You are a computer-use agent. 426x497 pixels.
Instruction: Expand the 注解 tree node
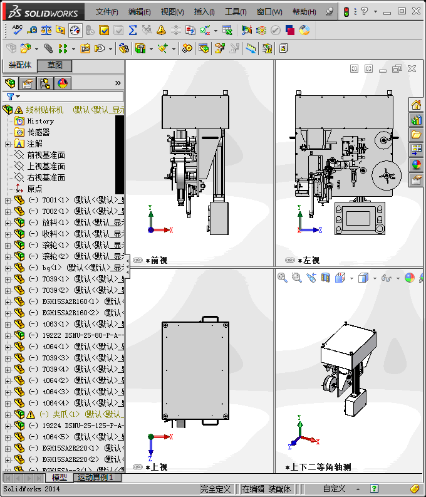[8, 144]
